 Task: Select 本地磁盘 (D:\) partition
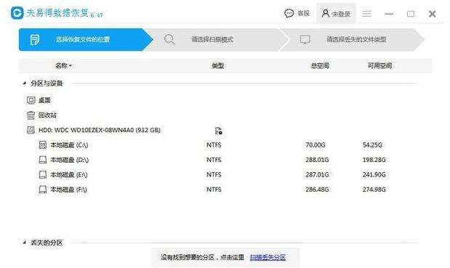70,160
